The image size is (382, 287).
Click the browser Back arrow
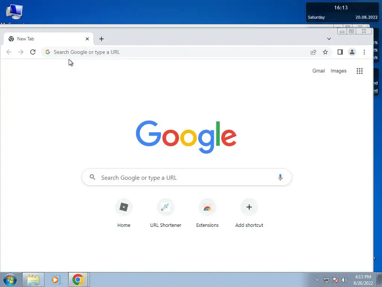(x=9, y=52)
